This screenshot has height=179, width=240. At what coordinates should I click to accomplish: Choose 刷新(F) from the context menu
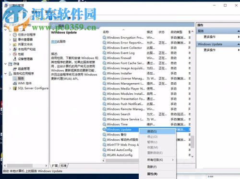tap(157, 167)
